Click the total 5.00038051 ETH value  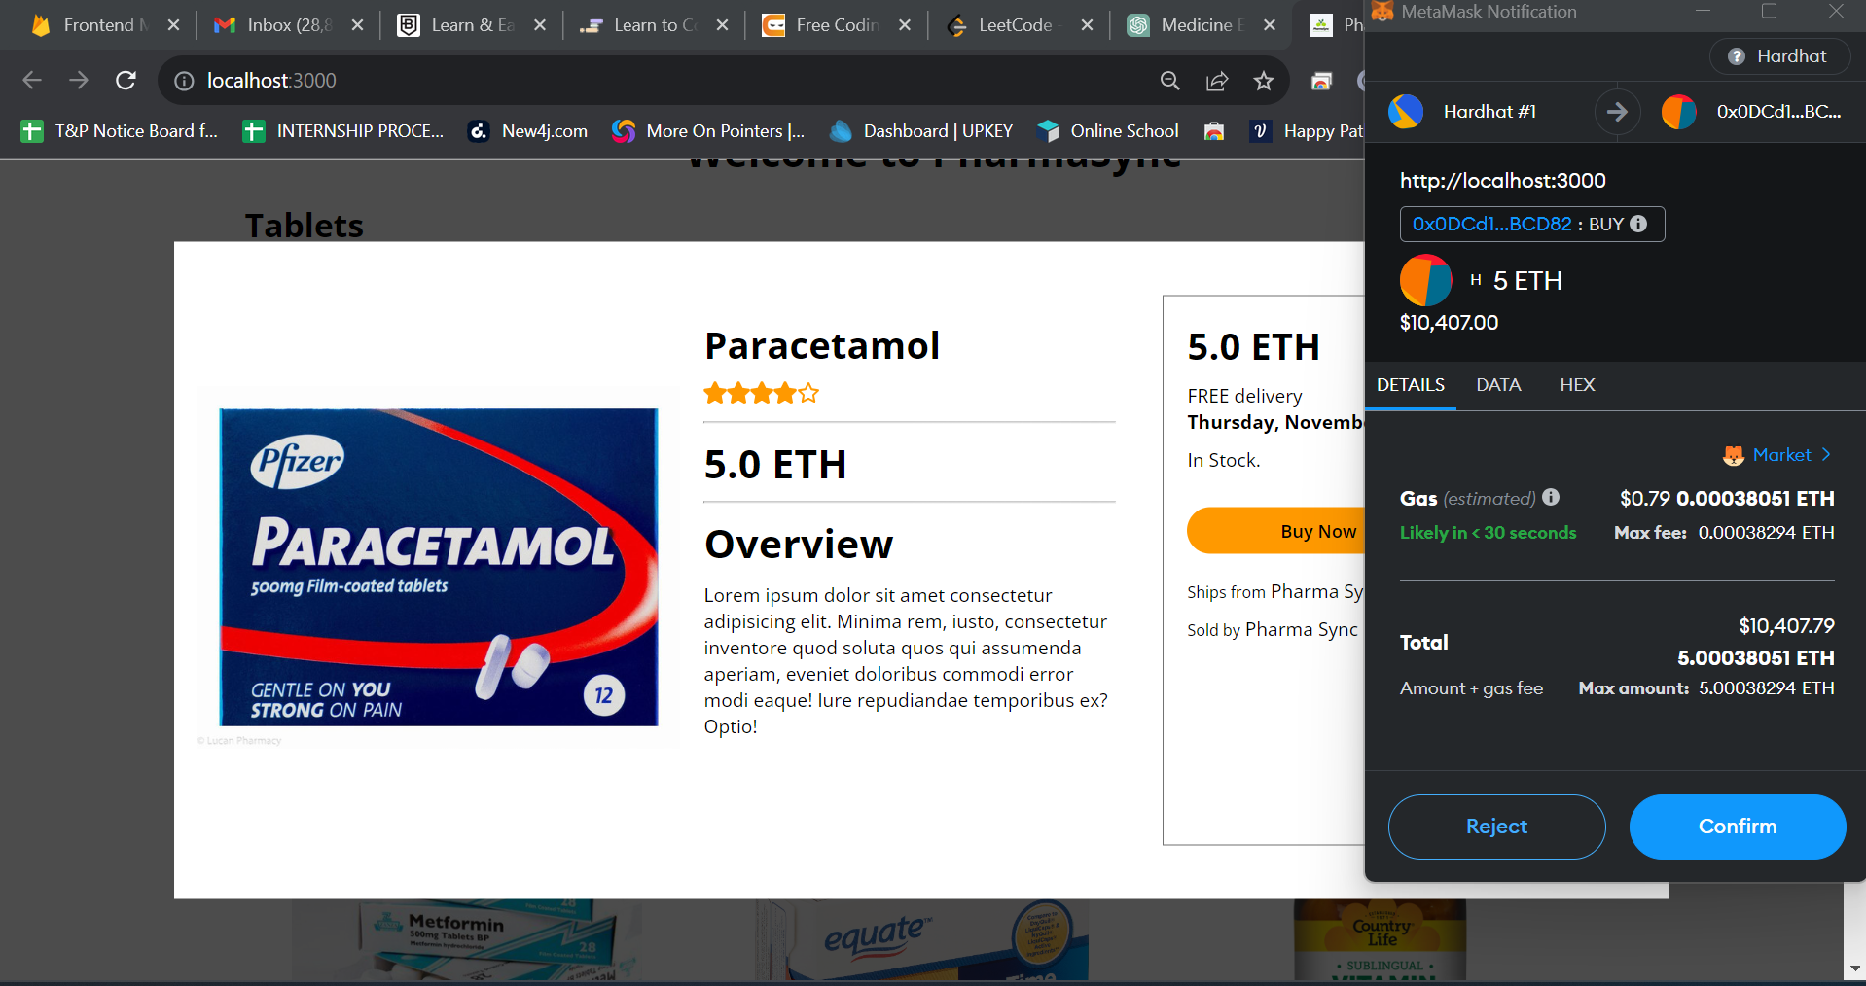coord(1756,658)
